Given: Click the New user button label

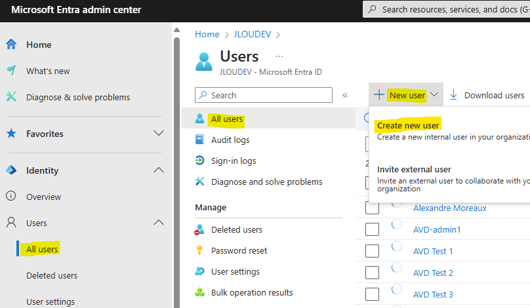Looking at the screenshot, I should [x=407, y=96].
